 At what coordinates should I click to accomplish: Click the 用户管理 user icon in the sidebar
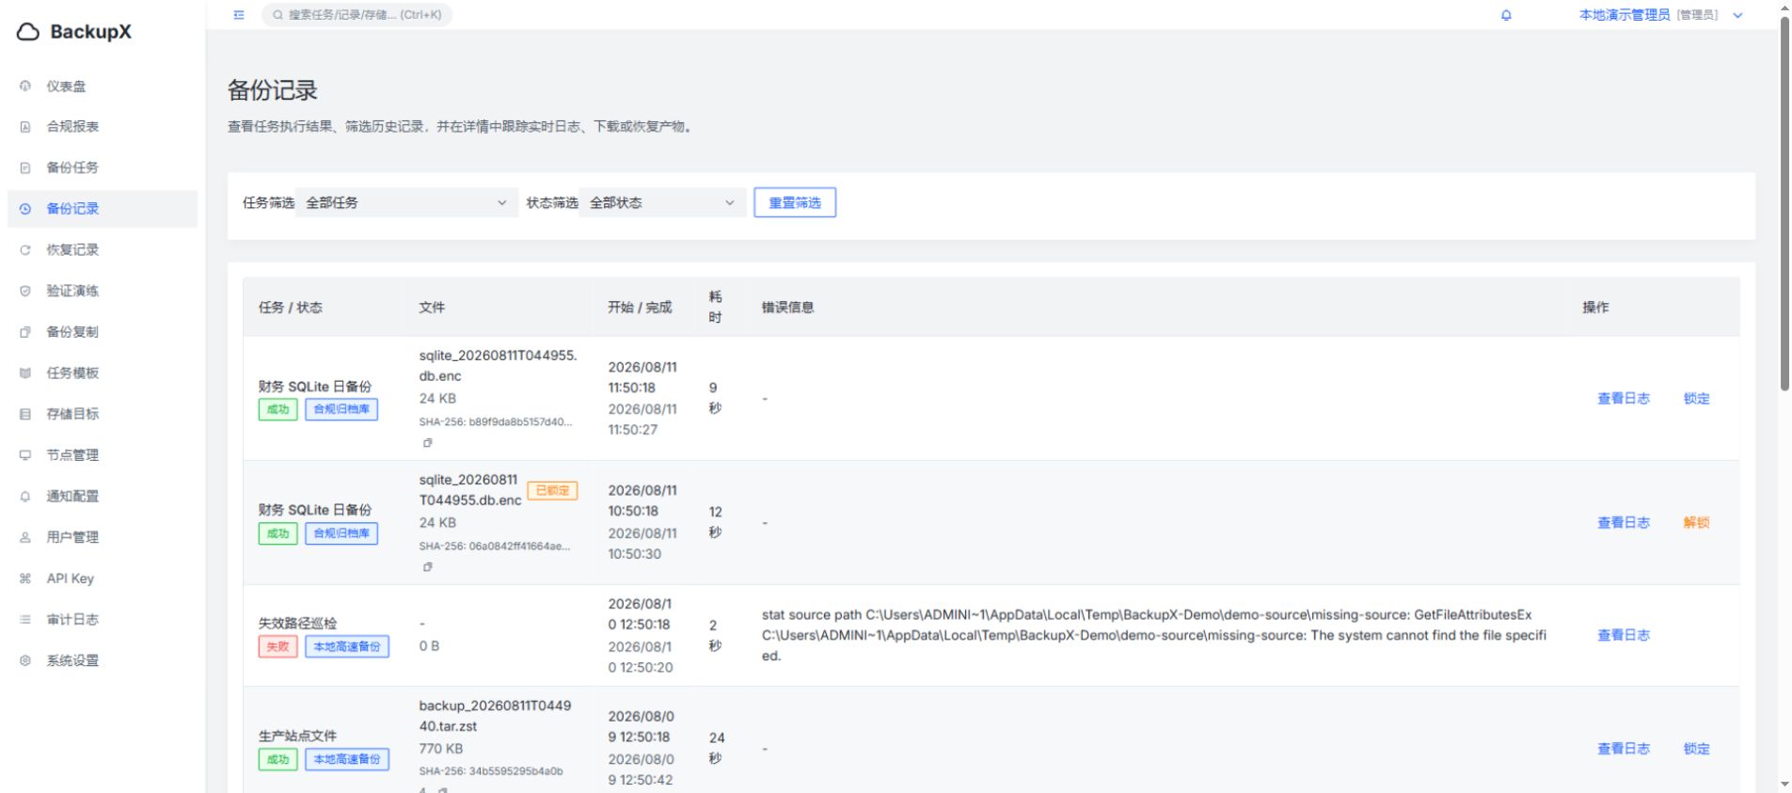point(25,538)
